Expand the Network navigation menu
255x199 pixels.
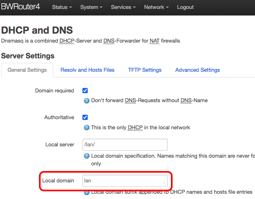pos(156,7)
